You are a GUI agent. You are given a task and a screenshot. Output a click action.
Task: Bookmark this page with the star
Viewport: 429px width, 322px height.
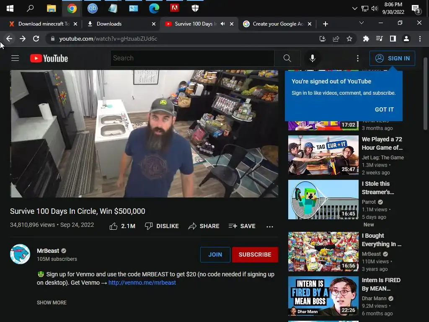[x=349, y=39]
